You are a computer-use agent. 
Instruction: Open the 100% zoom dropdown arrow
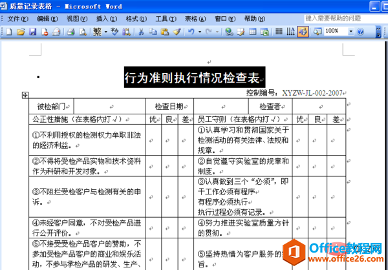(x=350, y=32)
